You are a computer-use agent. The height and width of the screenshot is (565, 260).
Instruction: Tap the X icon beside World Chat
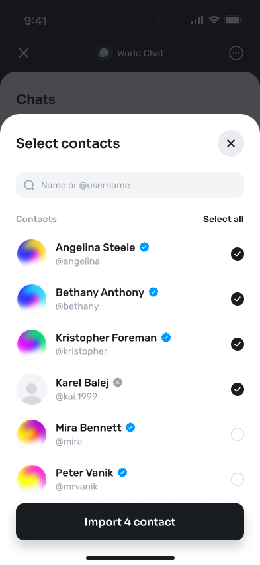tap(24, 53)
